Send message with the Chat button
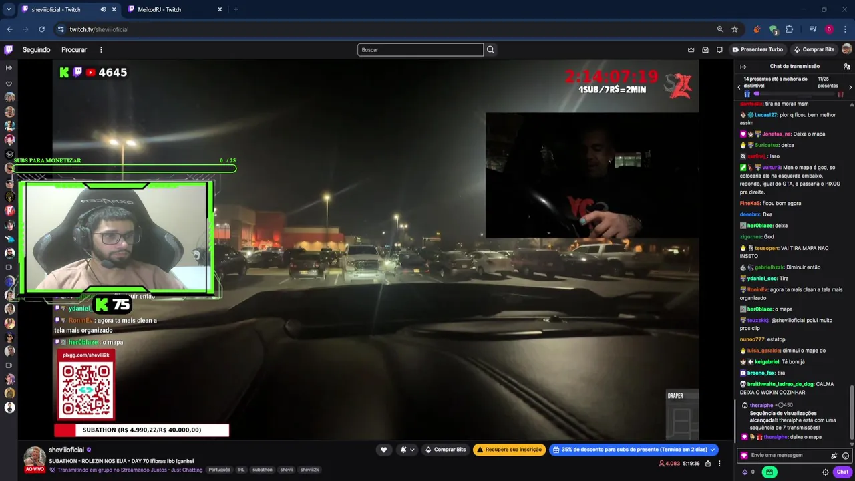Viewport: 855px width, 481px height. [842, 472]
